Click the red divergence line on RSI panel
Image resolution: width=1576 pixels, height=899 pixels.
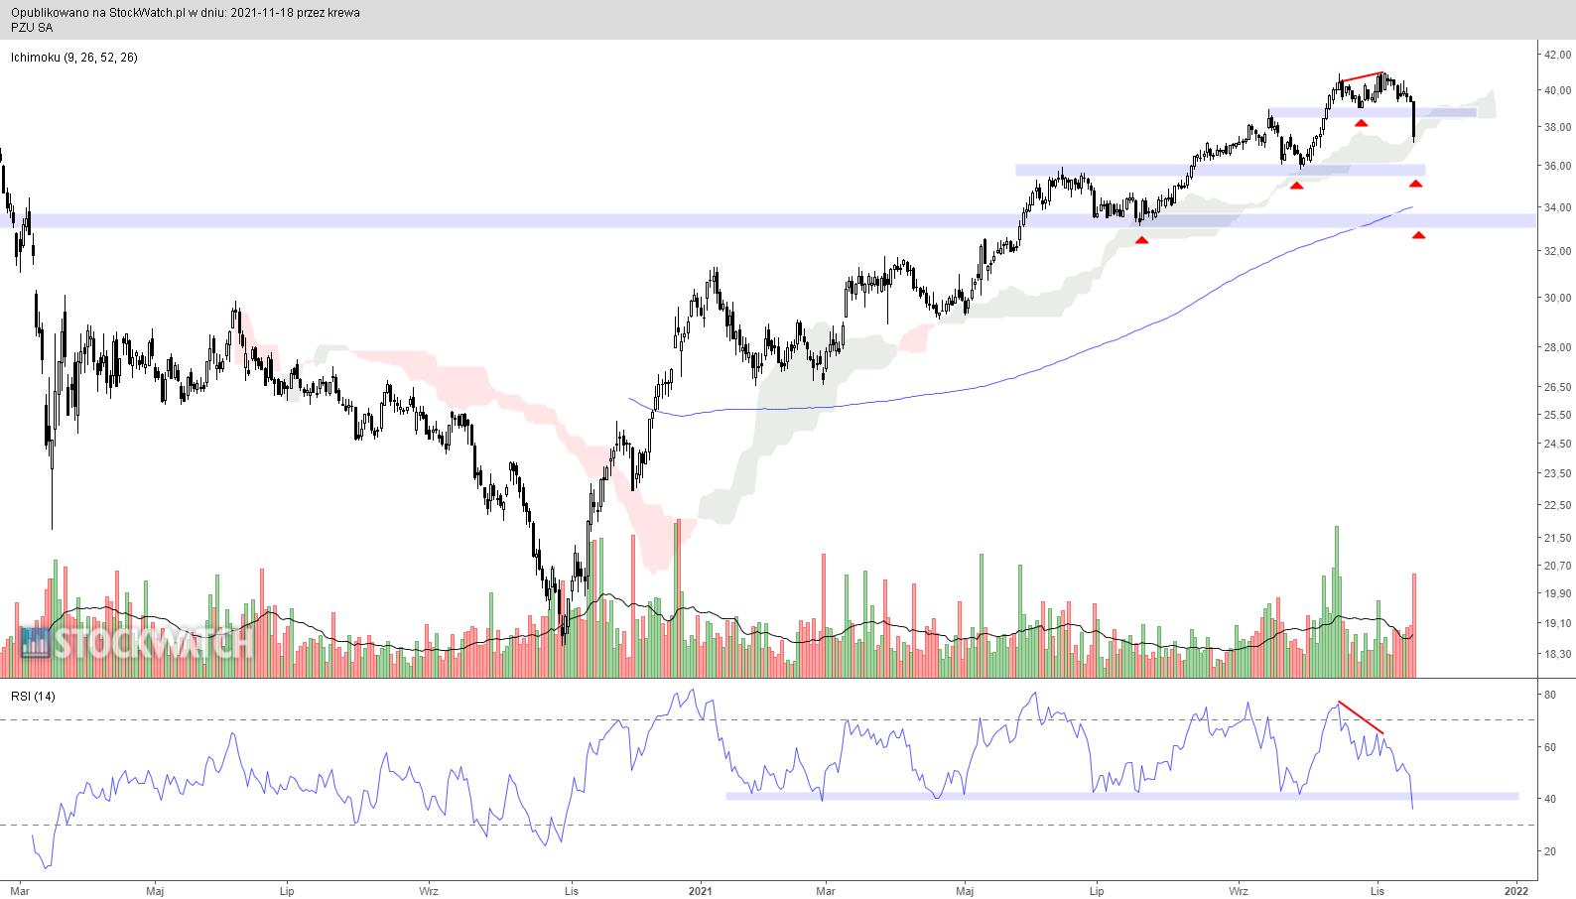[x=1361, y=717]
